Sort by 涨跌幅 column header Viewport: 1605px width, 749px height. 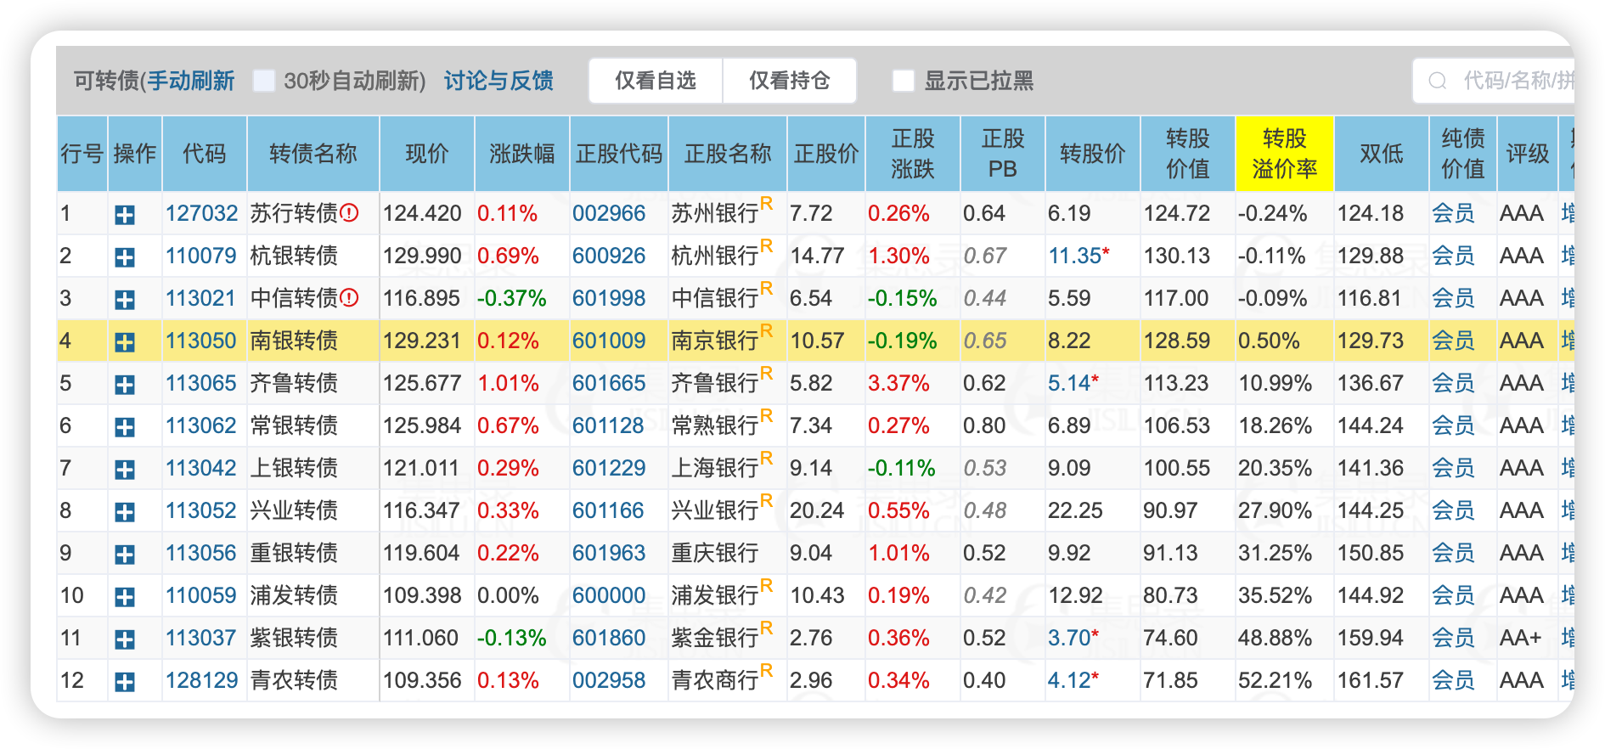522,154
